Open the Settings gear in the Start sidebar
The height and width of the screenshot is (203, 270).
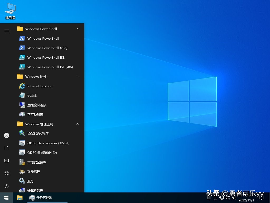[6, 173]
